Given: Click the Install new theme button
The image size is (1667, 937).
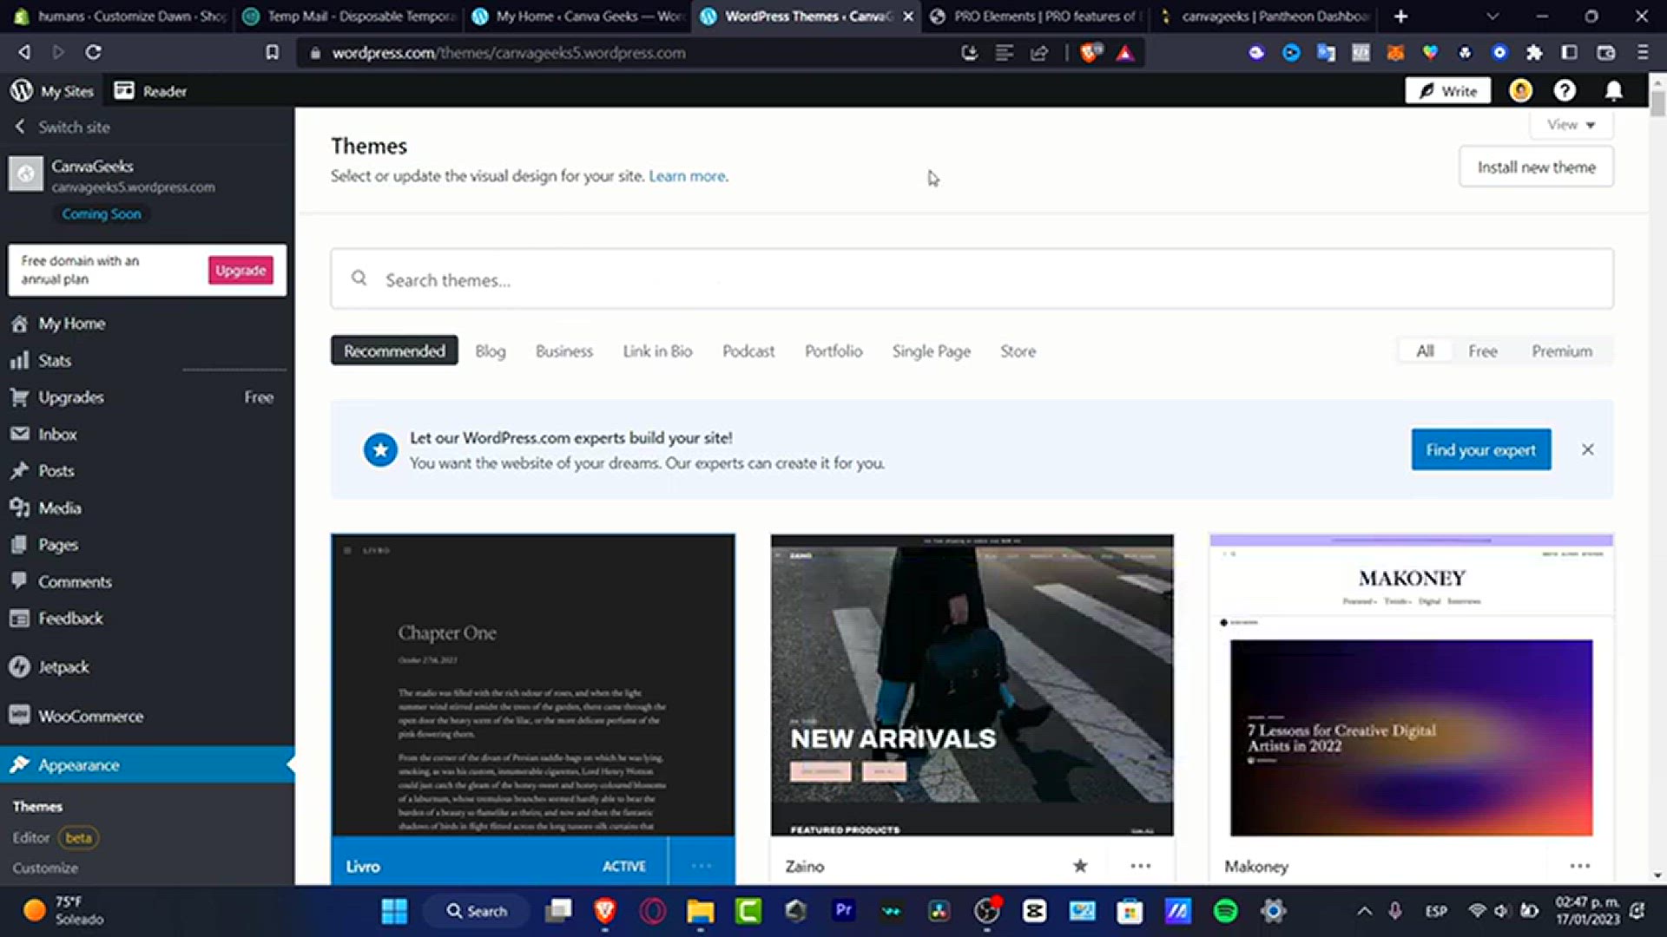Looking at the screenshot, I should coord(1536,167).
